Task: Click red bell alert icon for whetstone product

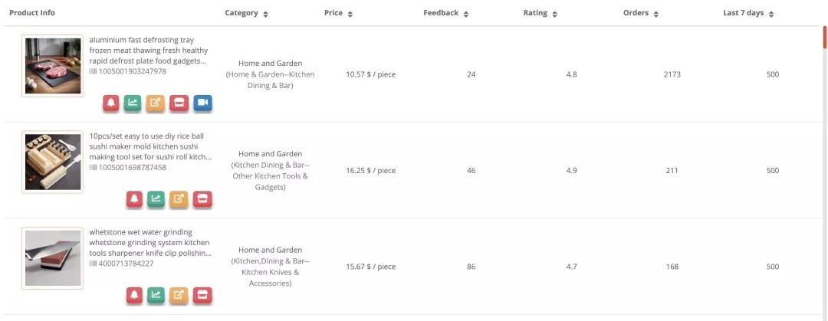Action: (x=134, y=295)
